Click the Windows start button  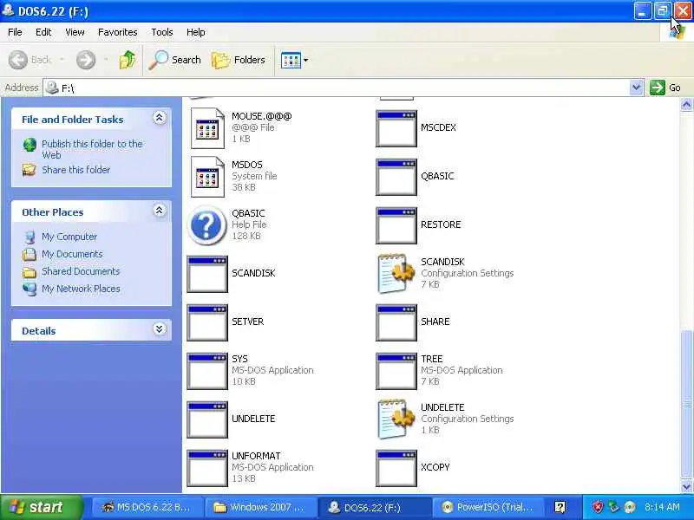pos(41,507)
